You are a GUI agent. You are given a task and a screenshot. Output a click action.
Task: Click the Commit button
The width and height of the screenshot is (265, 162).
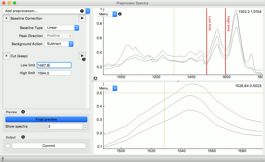coord(49,146)
